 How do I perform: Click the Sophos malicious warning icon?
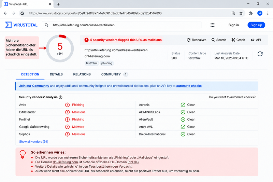(67, 134)
